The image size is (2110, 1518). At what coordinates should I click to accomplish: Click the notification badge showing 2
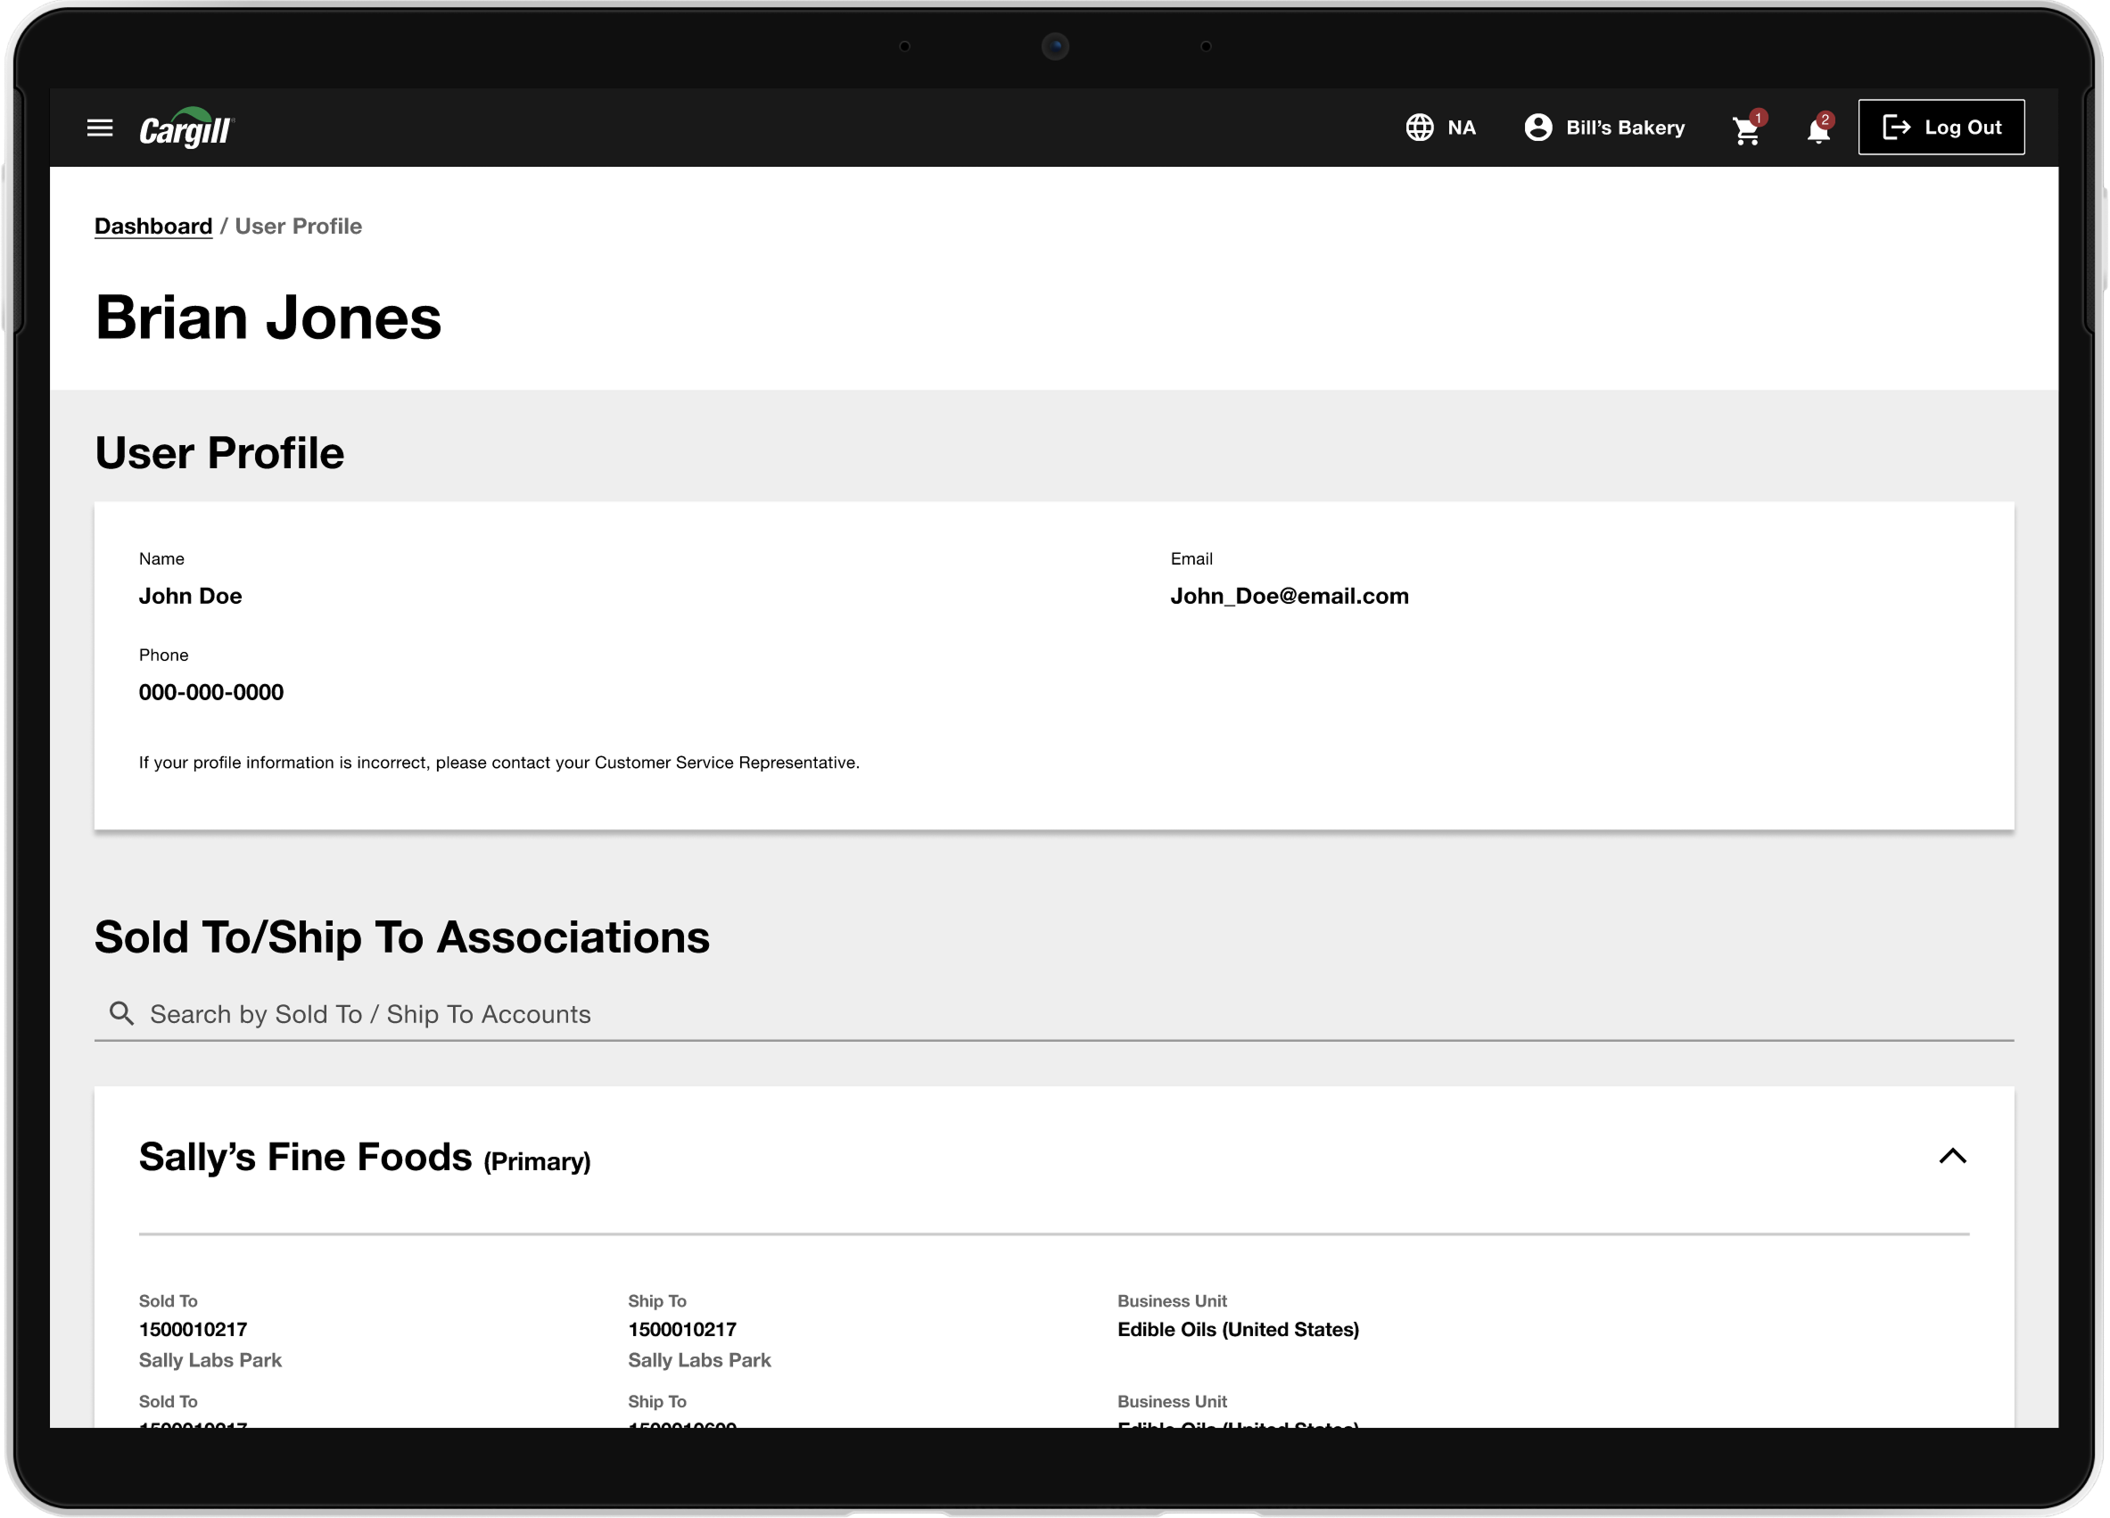tap(1826, 119)
